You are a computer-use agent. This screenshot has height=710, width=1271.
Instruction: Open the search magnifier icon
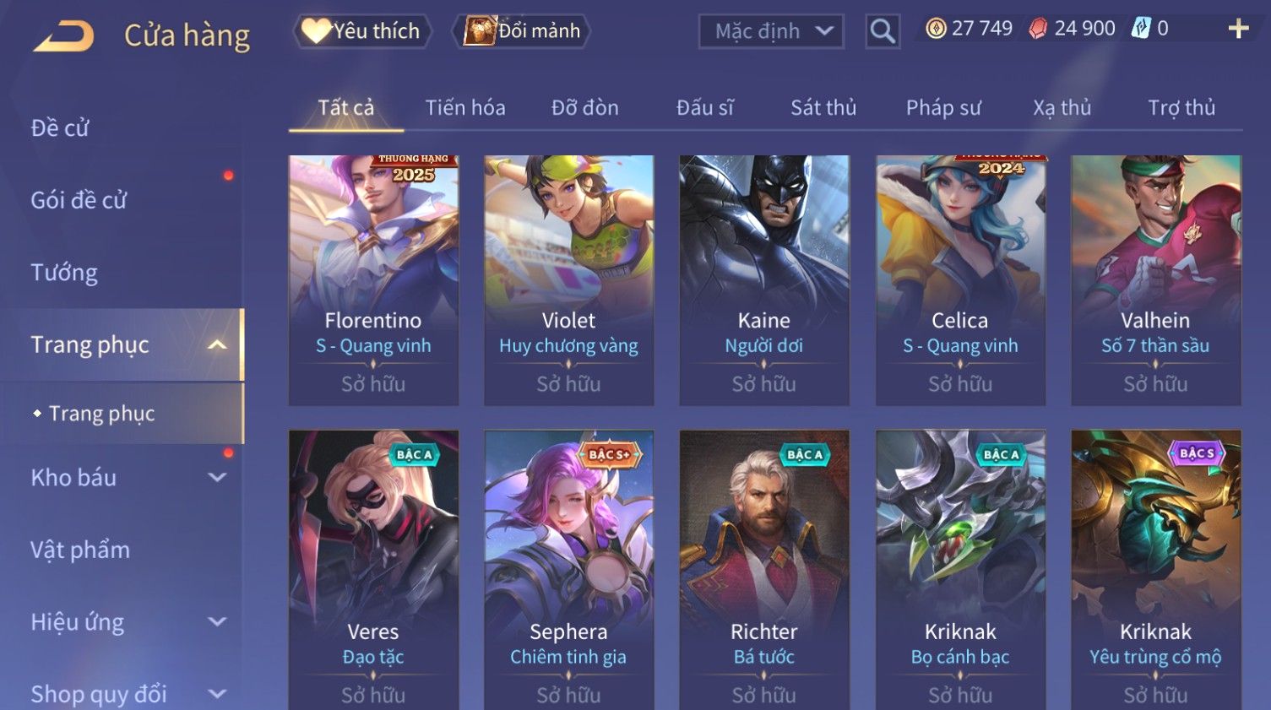coord(883,31)
